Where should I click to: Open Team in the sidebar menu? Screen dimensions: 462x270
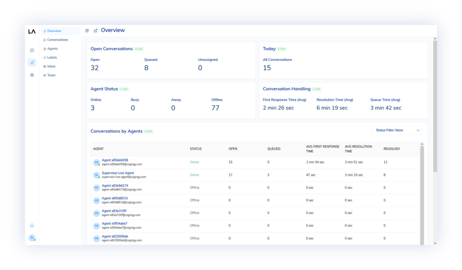click(60, 75)
